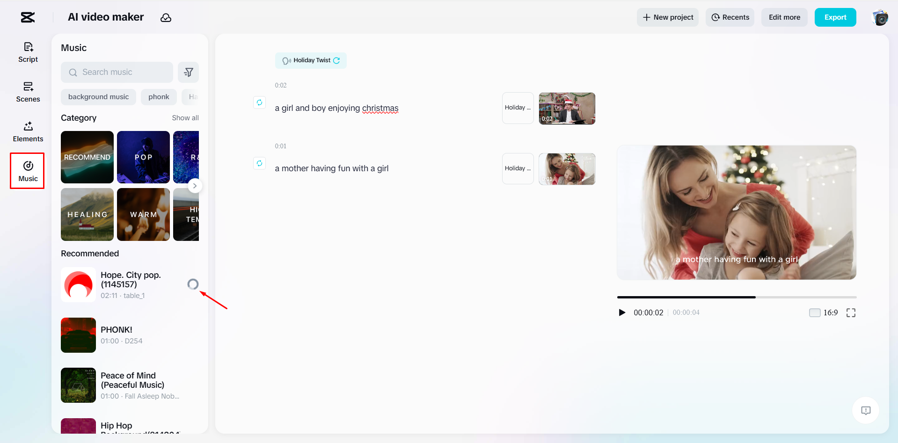Open the feedback chat button

(x=866, y=410)
